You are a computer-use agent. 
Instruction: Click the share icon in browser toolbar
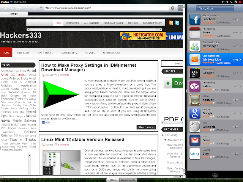[19, 8]
